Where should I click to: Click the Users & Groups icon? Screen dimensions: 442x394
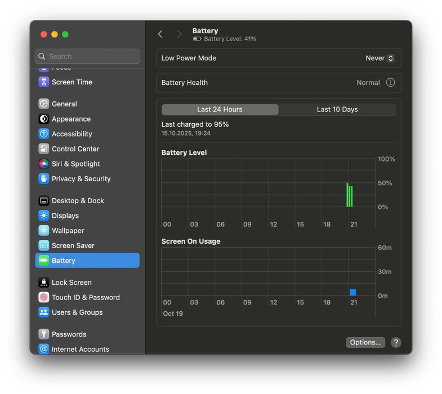pos(43,312)
